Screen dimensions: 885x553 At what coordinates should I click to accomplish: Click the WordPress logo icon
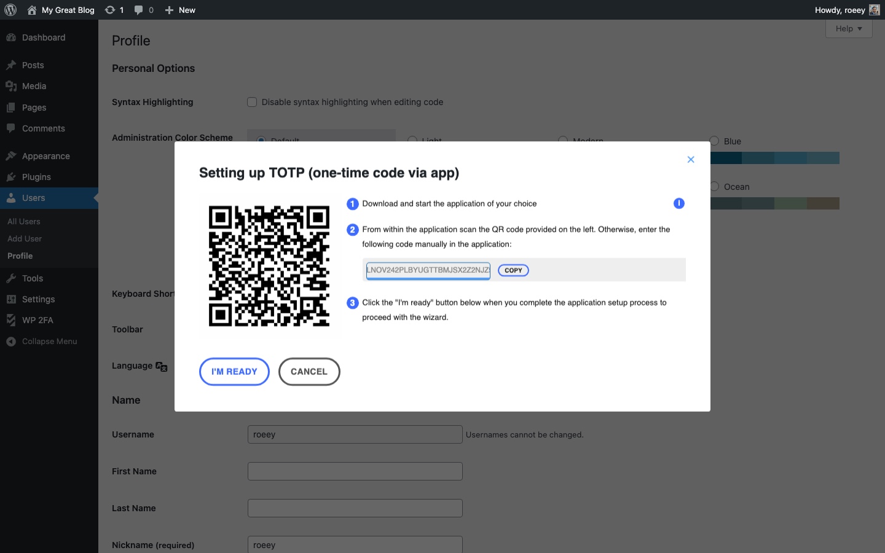click(x=10, y=10)
